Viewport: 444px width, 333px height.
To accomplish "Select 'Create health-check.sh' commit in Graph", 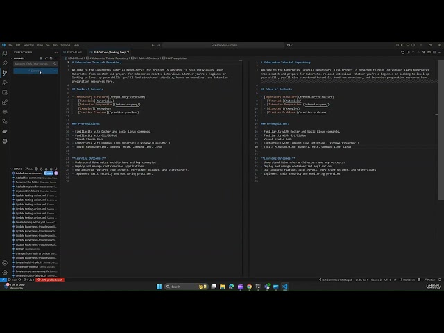I will [x=36, y=262].
